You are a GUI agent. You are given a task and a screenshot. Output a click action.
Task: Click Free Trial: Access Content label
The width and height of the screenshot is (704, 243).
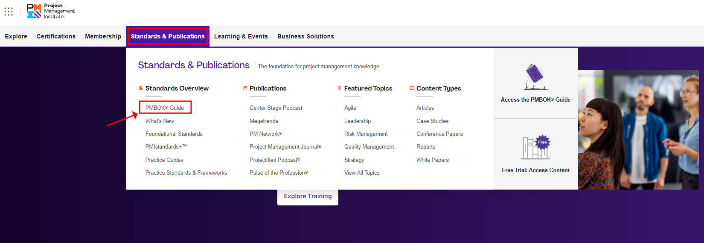tap(535, 170)
